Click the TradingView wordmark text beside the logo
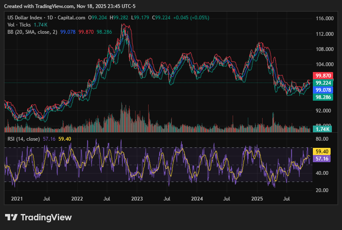 [46, 218]
